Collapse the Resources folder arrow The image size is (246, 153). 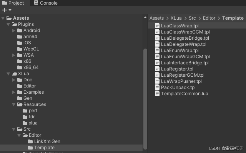[x=14, y=104]
